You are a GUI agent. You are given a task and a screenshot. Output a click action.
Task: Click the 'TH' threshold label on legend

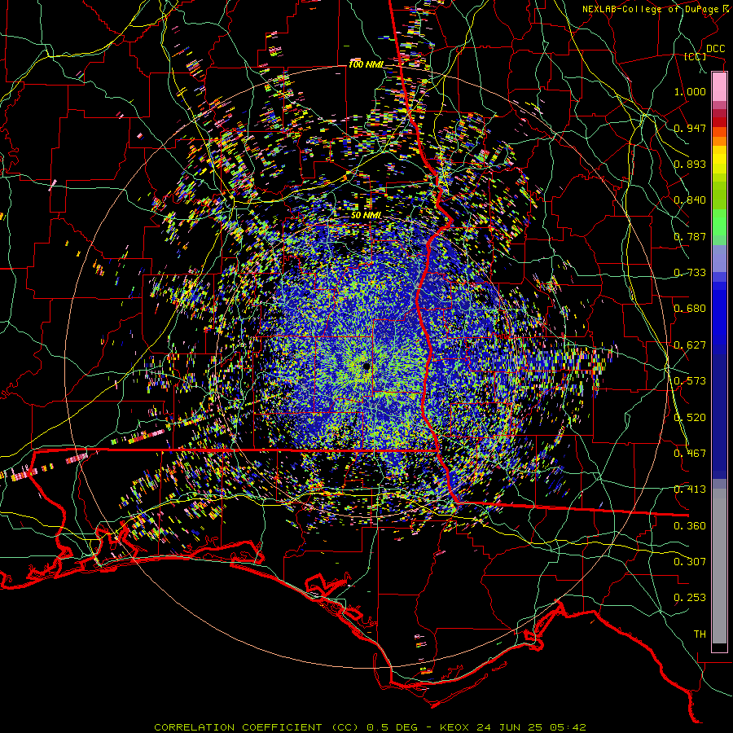(x=700, y=634)
